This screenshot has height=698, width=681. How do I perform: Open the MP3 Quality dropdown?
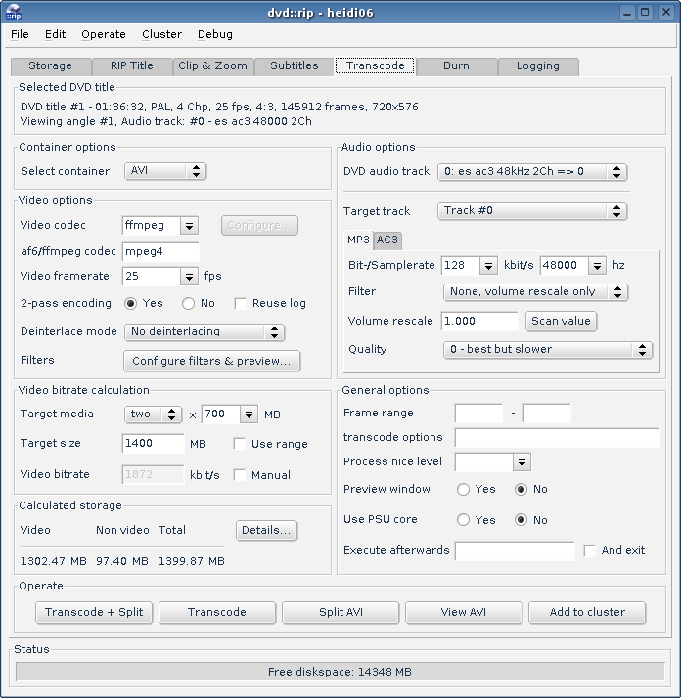[x=548, y=350]
